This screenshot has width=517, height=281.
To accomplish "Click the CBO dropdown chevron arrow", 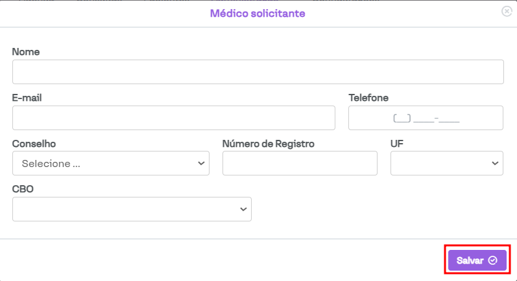I will [x=243, y=209].
